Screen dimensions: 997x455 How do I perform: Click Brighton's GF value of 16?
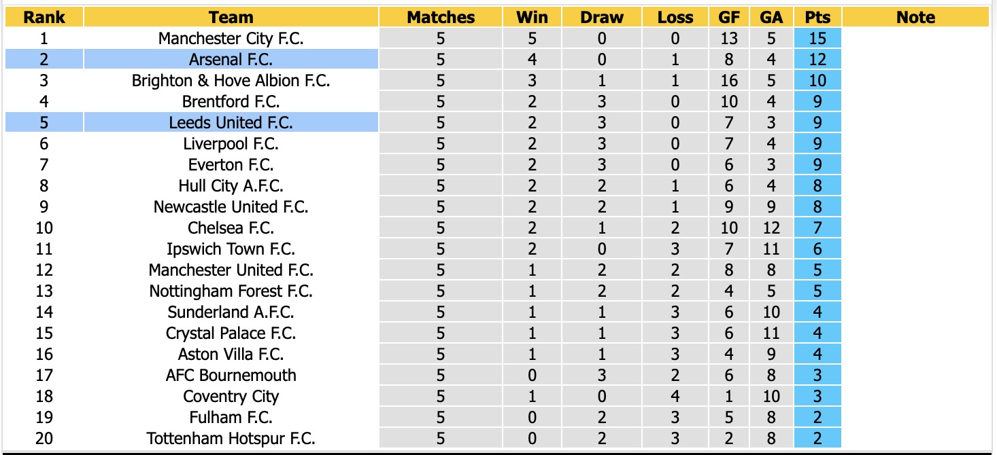click(x=729, y=81)
